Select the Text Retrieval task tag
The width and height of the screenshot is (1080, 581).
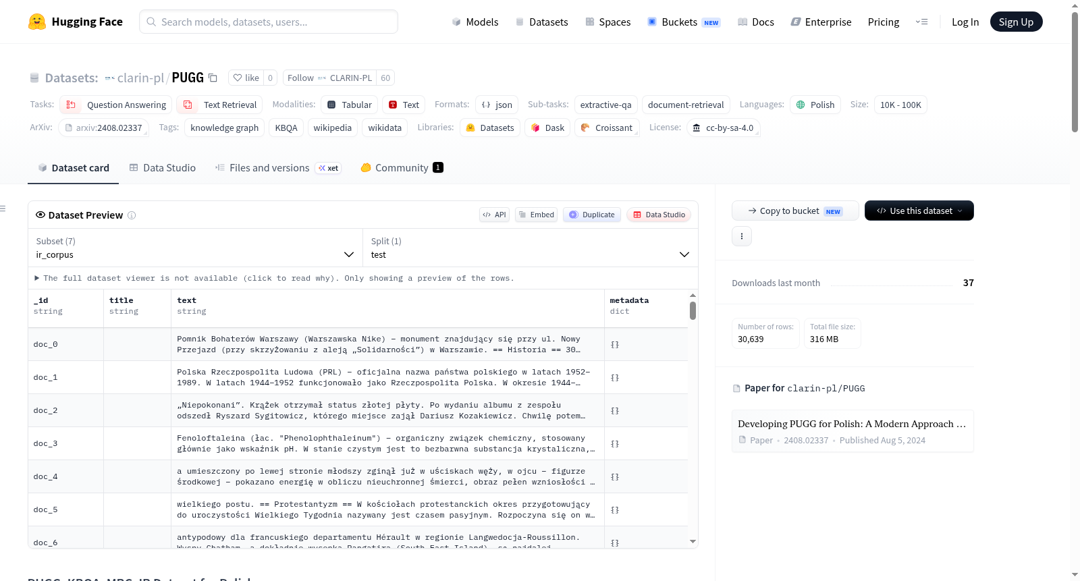(219, 105)
